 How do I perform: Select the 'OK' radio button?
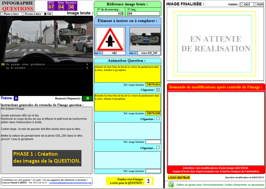click(x=45, y=14)
